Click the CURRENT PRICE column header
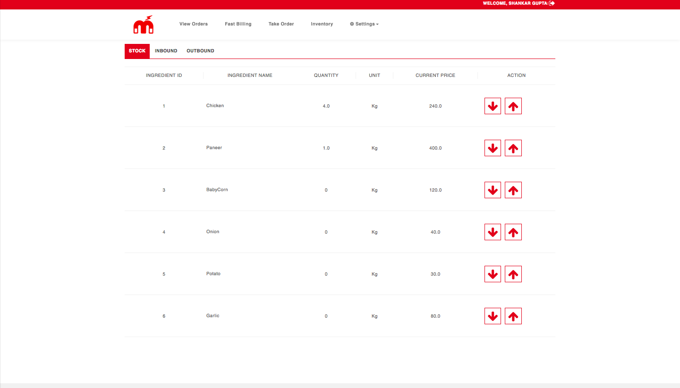This screenshot has width=680, height=388. point(435,76)
